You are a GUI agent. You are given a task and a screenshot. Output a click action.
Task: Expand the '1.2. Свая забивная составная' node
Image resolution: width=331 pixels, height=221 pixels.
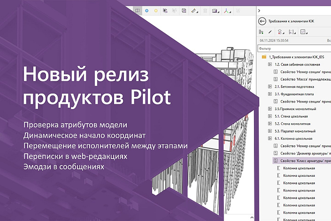tap(270, 64)
